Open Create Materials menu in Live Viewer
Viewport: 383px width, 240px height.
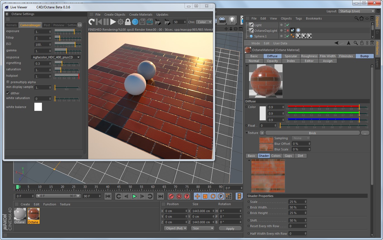coord(141,15)
